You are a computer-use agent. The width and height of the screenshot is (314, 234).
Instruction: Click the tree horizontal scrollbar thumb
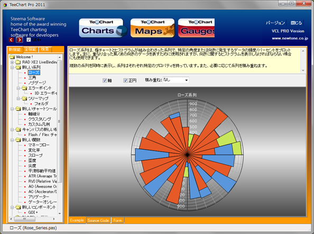[25, 219]
